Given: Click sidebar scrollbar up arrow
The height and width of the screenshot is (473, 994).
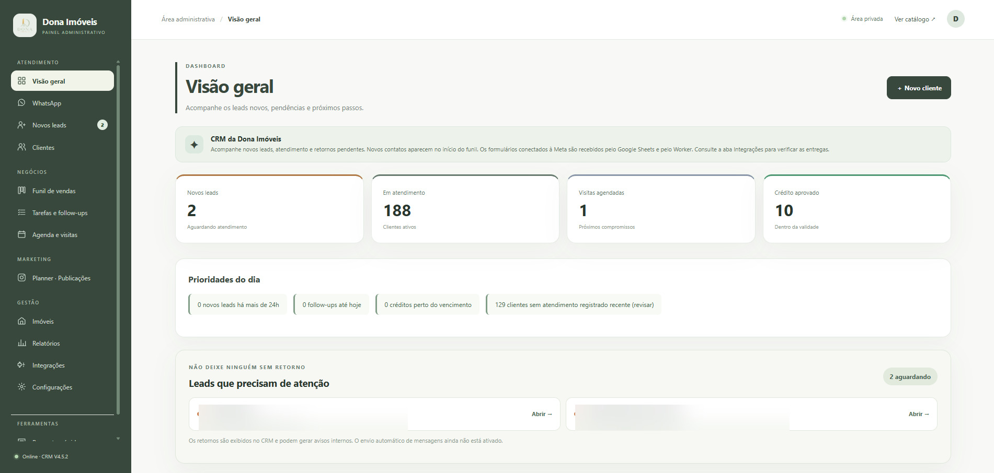Looking at the screenshot, I should 118,62.
